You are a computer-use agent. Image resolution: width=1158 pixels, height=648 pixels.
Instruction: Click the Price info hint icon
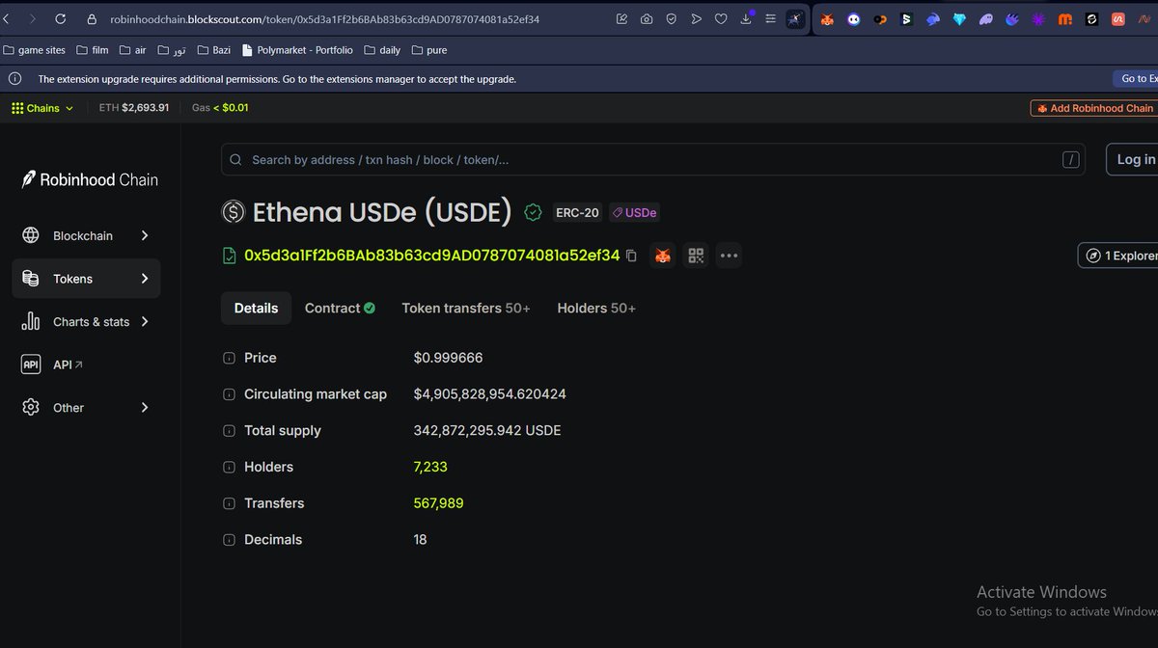(229, 358)
